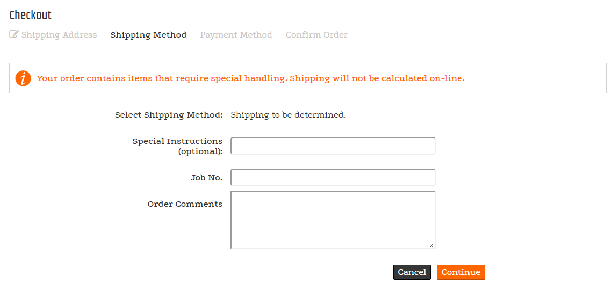Click the Order Comments label
This screenshot has height=290, width=613.
(185, 204)
